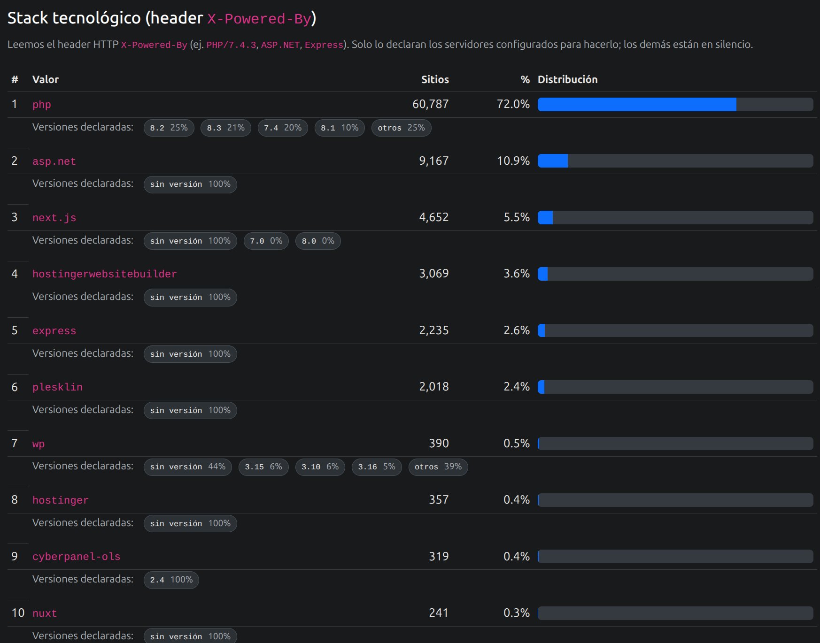Click the 'Valor' column header
The image size is (820, 643).
[x=46, y=79]
